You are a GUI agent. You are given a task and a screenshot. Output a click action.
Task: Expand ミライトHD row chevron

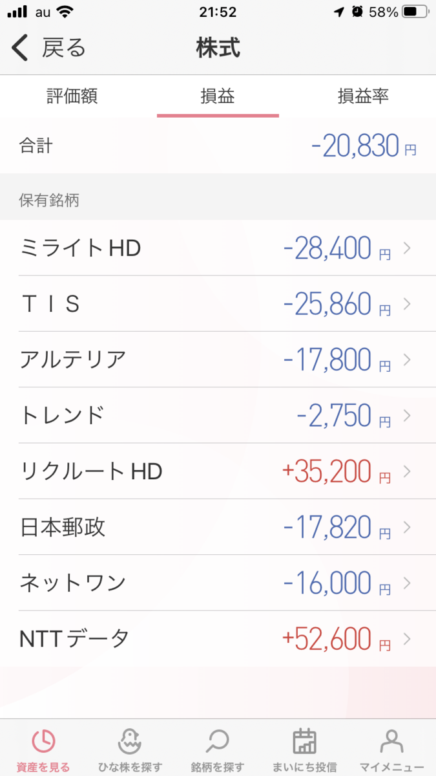[x=407, y=248]
